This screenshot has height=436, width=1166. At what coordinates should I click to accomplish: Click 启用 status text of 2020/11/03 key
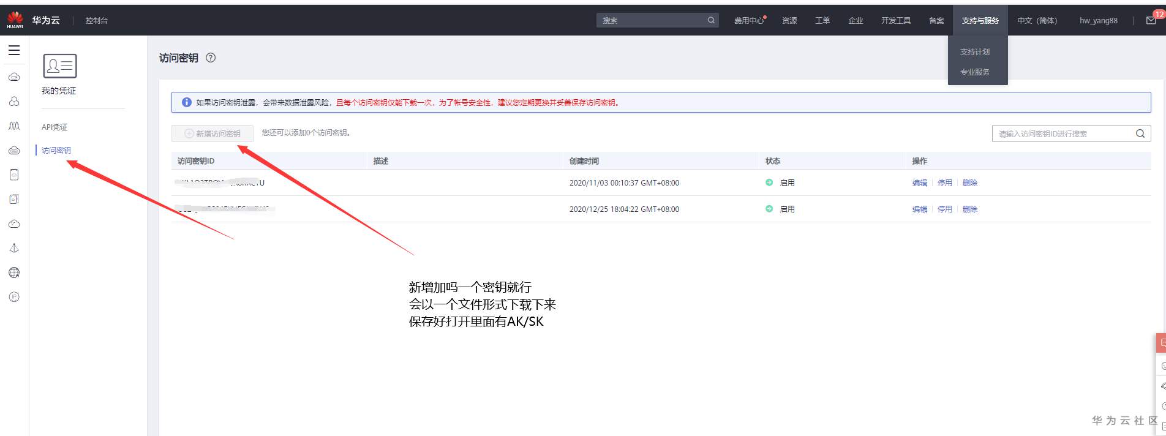tap(788, 182)
